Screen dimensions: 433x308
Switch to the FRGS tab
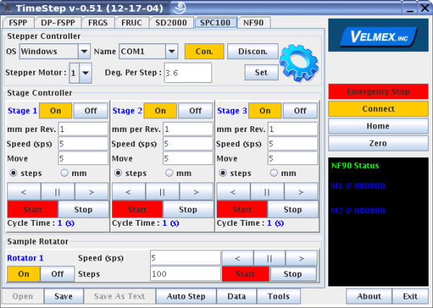tap(97, 22)
